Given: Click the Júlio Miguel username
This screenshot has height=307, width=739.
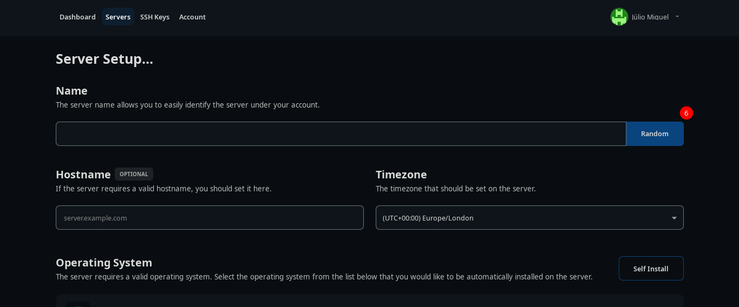Looking at the screenshot, I should click(650, 17).
